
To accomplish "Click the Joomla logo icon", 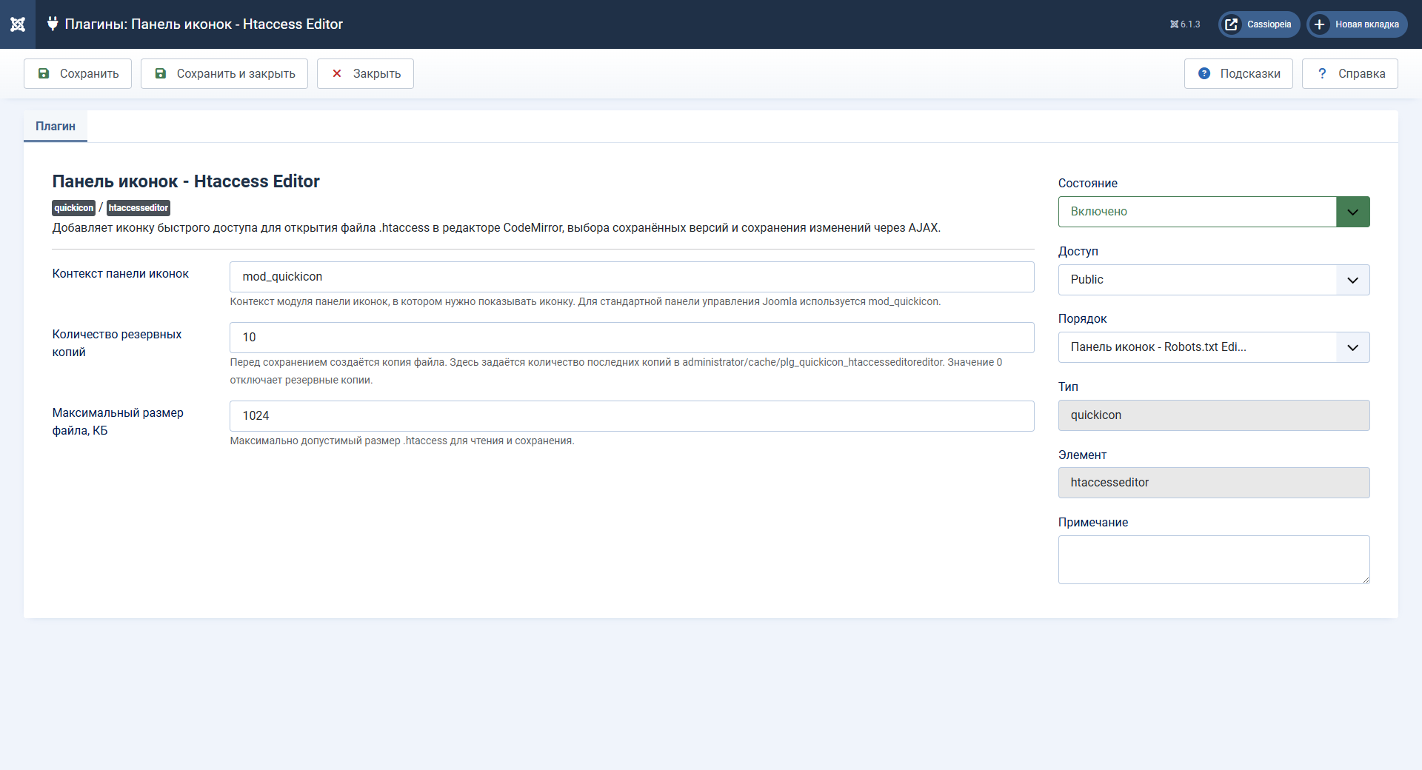I will 18,24.
